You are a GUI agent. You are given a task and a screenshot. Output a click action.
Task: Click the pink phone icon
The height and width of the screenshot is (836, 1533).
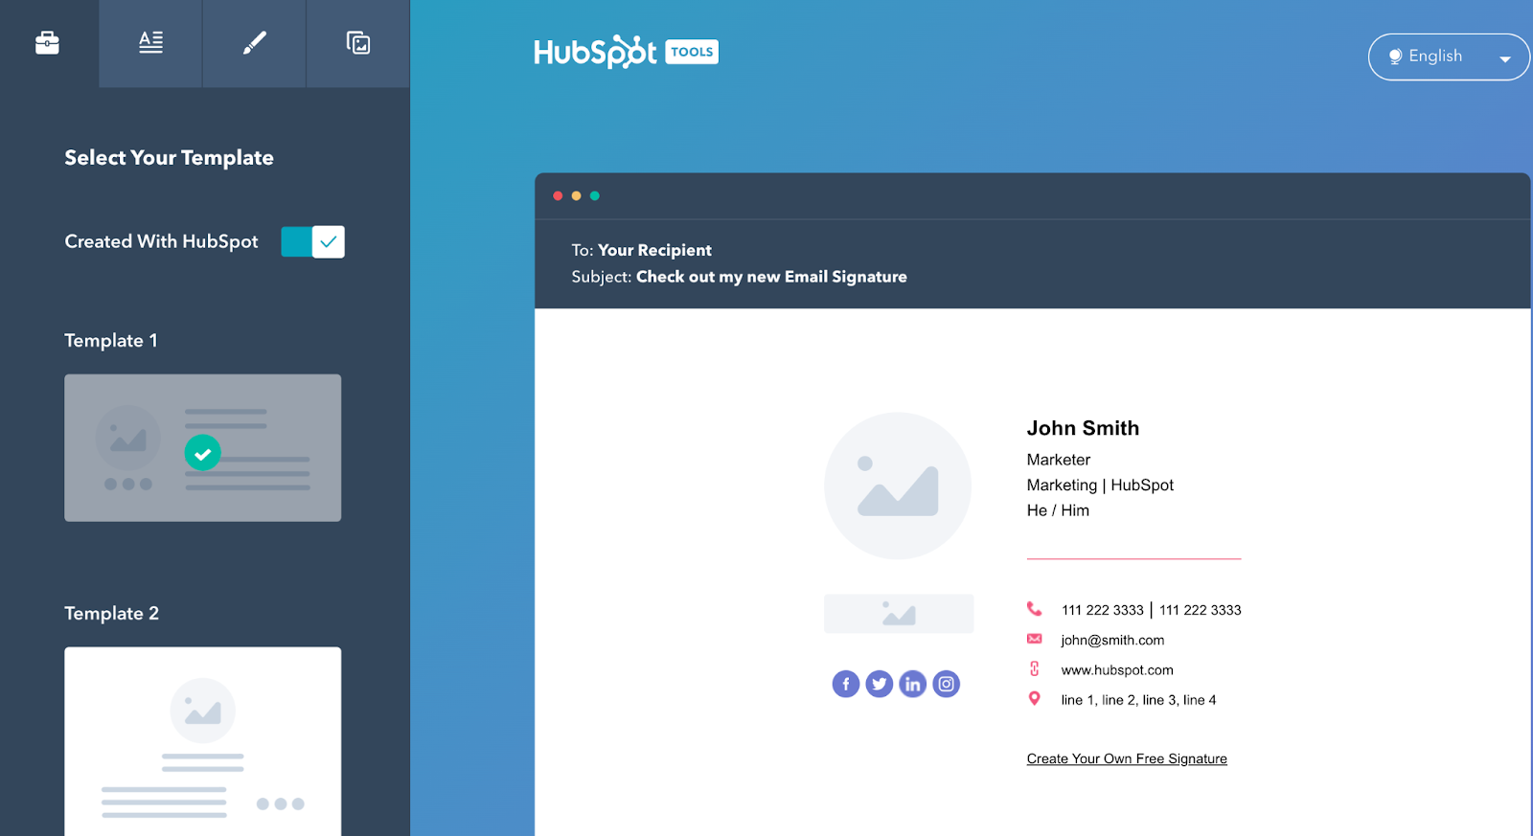click(1035, 609)
